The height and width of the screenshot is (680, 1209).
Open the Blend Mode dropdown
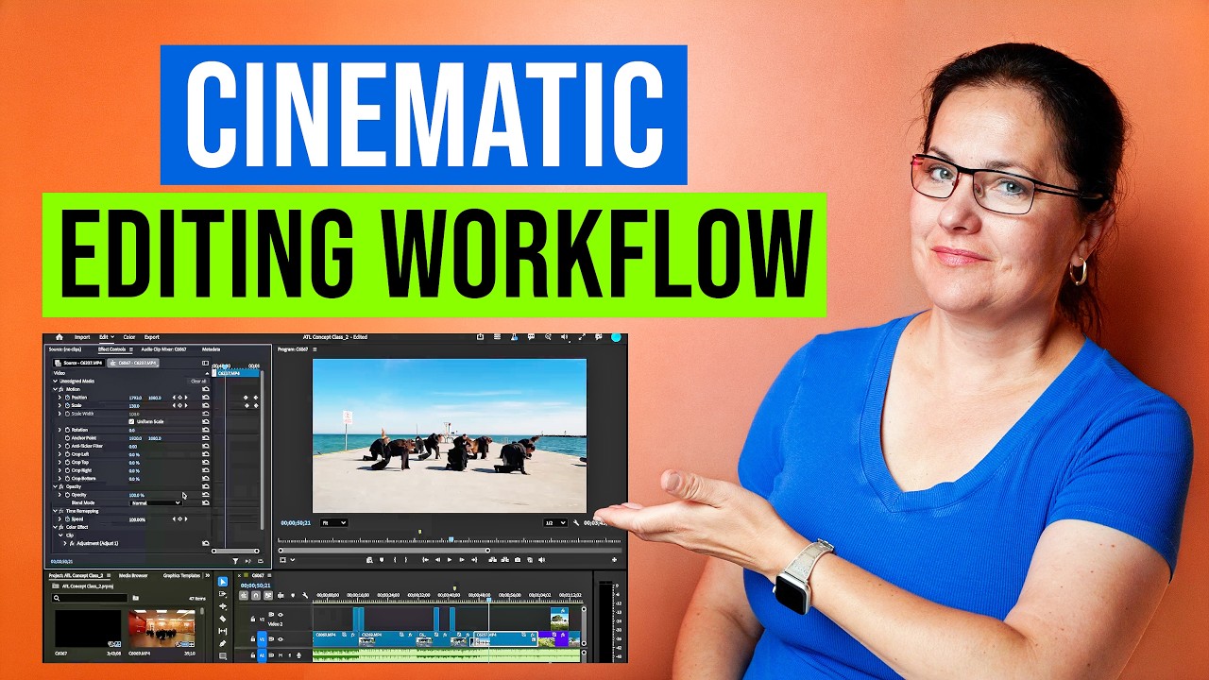156,502
